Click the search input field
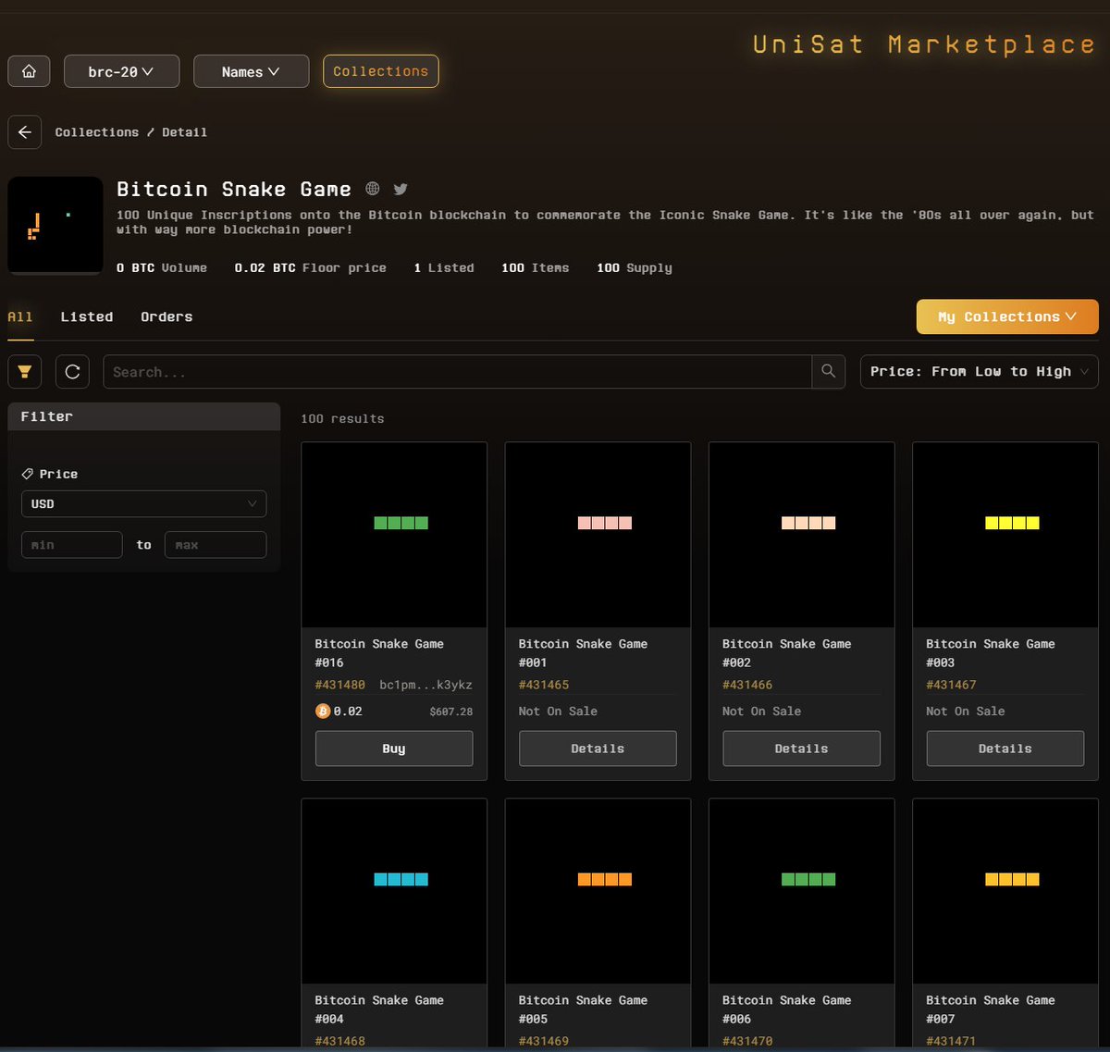Image resolution: width=1110 pixels, height=1052 pixels. click(457, 372)
